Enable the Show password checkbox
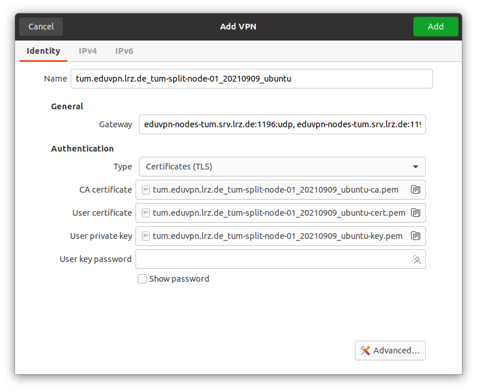The image size is (477, 391). coord(142,279)
